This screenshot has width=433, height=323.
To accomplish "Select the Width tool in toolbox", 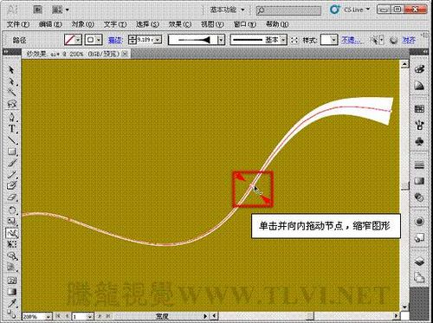I will (x=12, y=233).
